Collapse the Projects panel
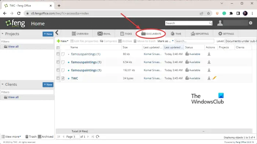 pyautogui.click(x=3, y=34)
